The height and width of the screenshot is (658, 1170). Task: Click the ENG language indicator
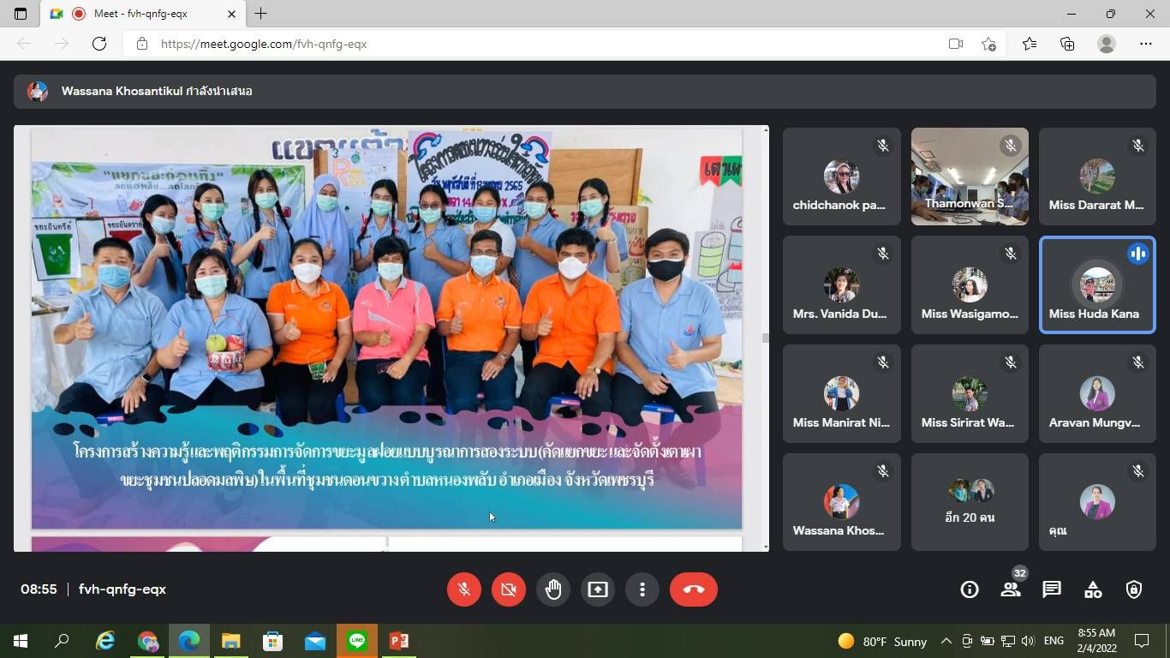[1054, 641]
